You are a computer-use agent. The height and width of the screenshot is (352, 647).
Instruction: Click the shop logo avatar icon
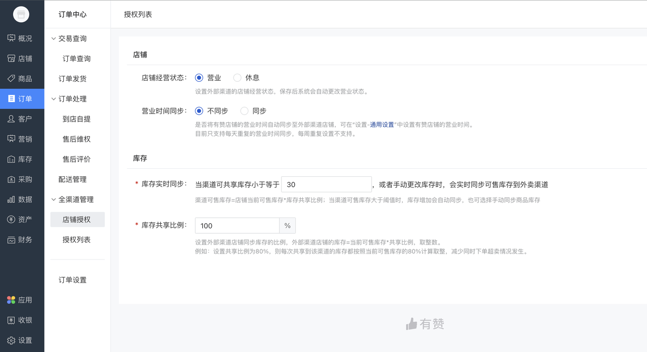tap(21, 15)
